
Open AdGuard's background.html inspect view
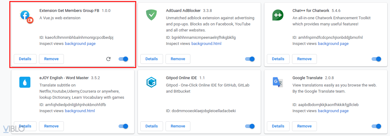tap(206, 44)
